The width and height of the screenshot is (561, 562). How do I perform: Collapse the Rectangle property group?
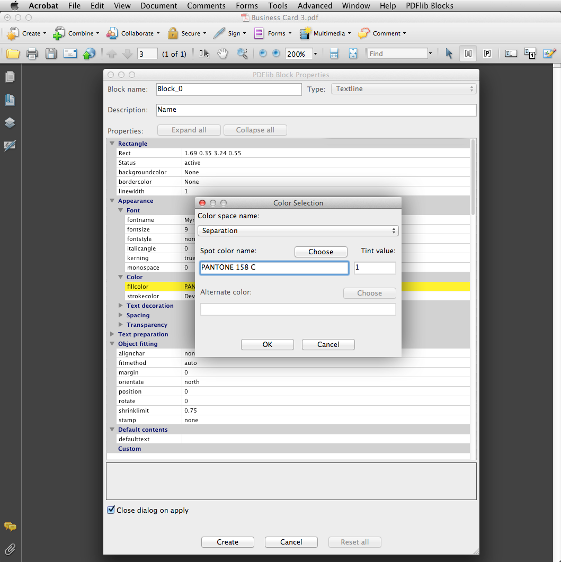[112, 144]
